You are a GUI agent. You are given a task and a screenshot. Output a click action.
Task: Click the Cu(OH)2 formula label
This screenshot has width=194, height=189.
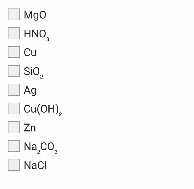[43, 110]
